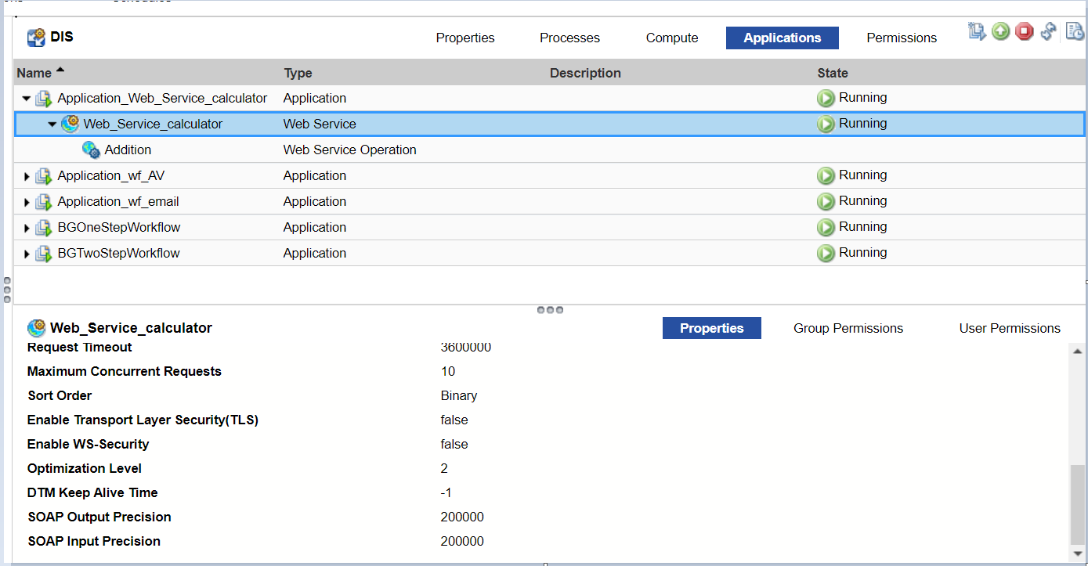Image resolution: width=1088 pixels, height=566 pixels.
Task: Click the Application_Web_Service_calculator application icon
Action: [44, 99]
